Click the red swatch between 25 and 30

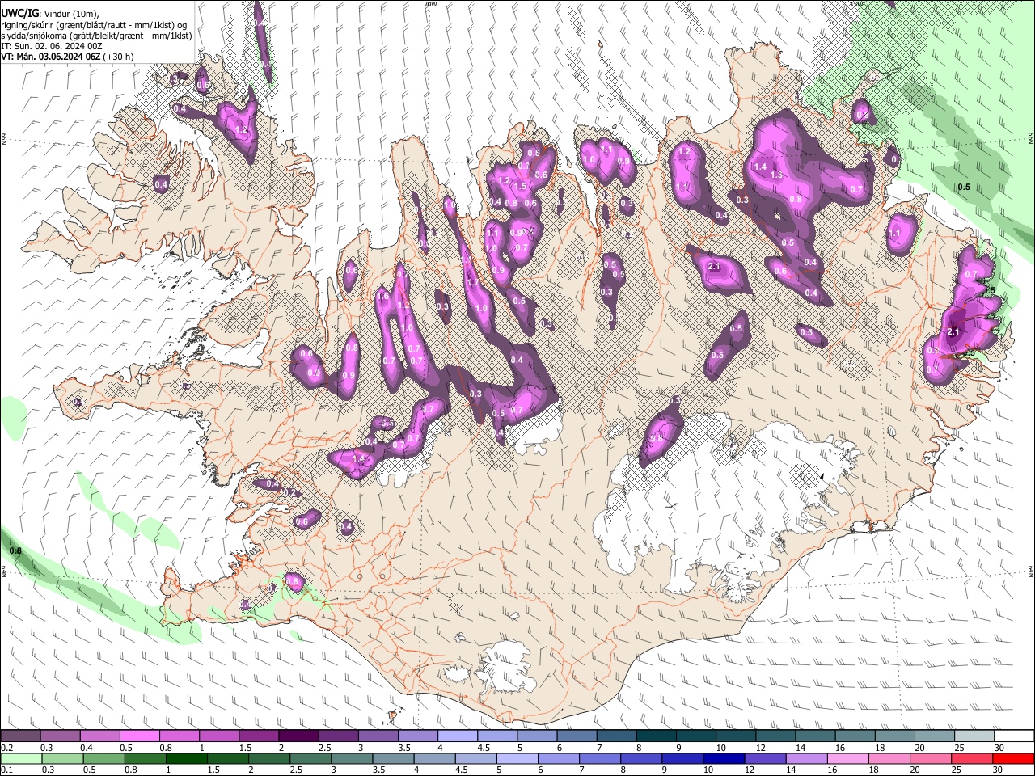972,759
